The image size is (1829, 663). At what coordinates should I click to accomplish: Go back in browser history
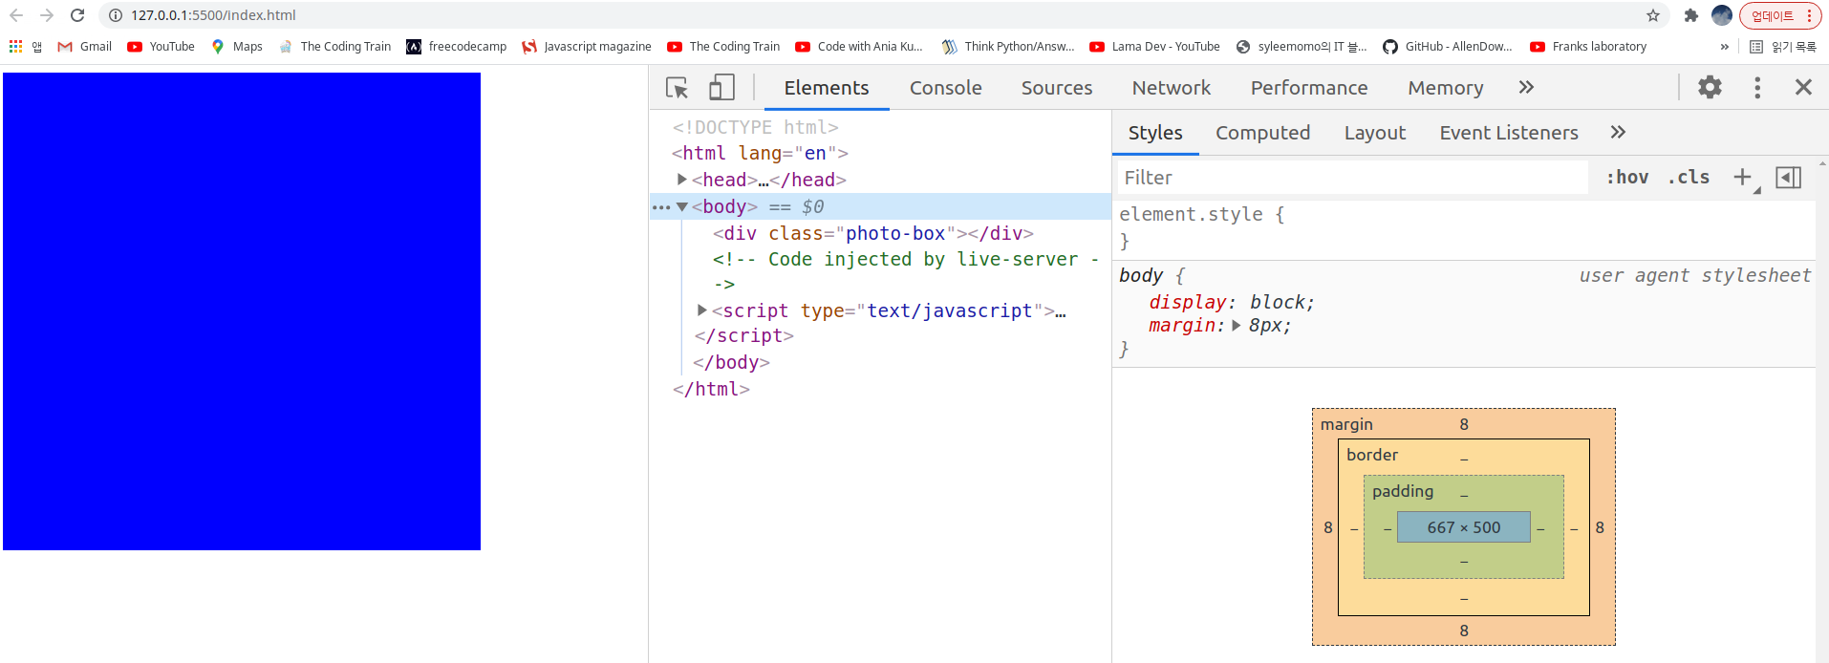click(x=17, y=15)
